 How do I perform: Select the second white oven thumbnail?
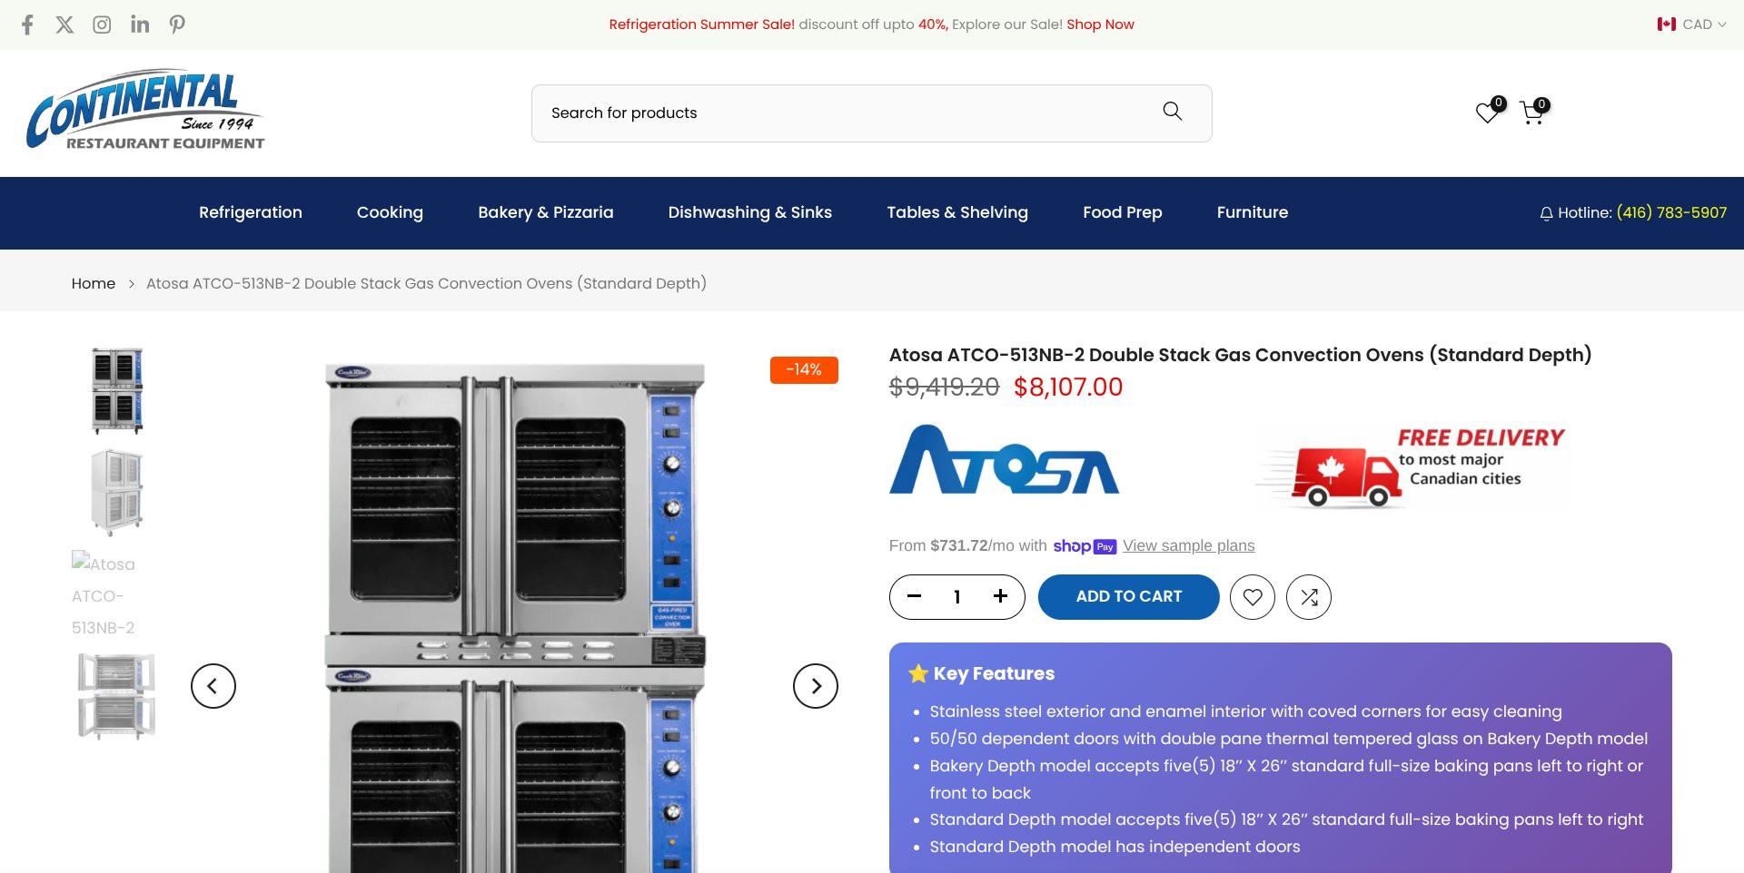(x=117, y=492)
